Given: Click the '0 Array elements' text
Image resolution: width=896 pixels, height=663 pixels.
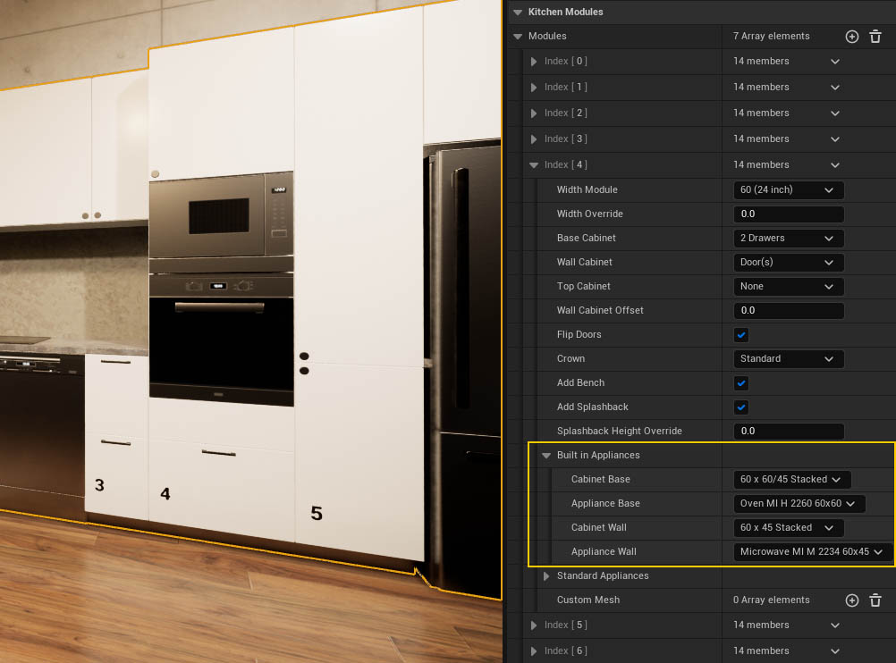Looking at the screenshot, I should tap(771, 600).
